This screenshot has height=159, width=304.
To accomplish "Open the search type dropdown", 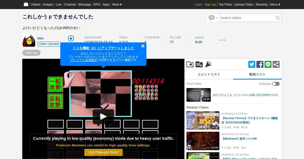I will pyautogui.click(x=213, y=18).
